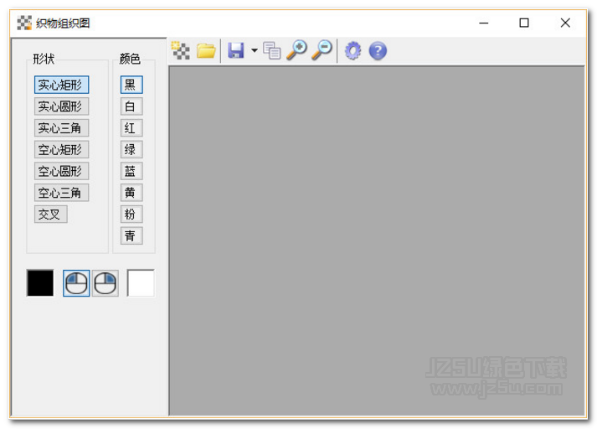Select the 实心矩形 shape

pos(62,85)
